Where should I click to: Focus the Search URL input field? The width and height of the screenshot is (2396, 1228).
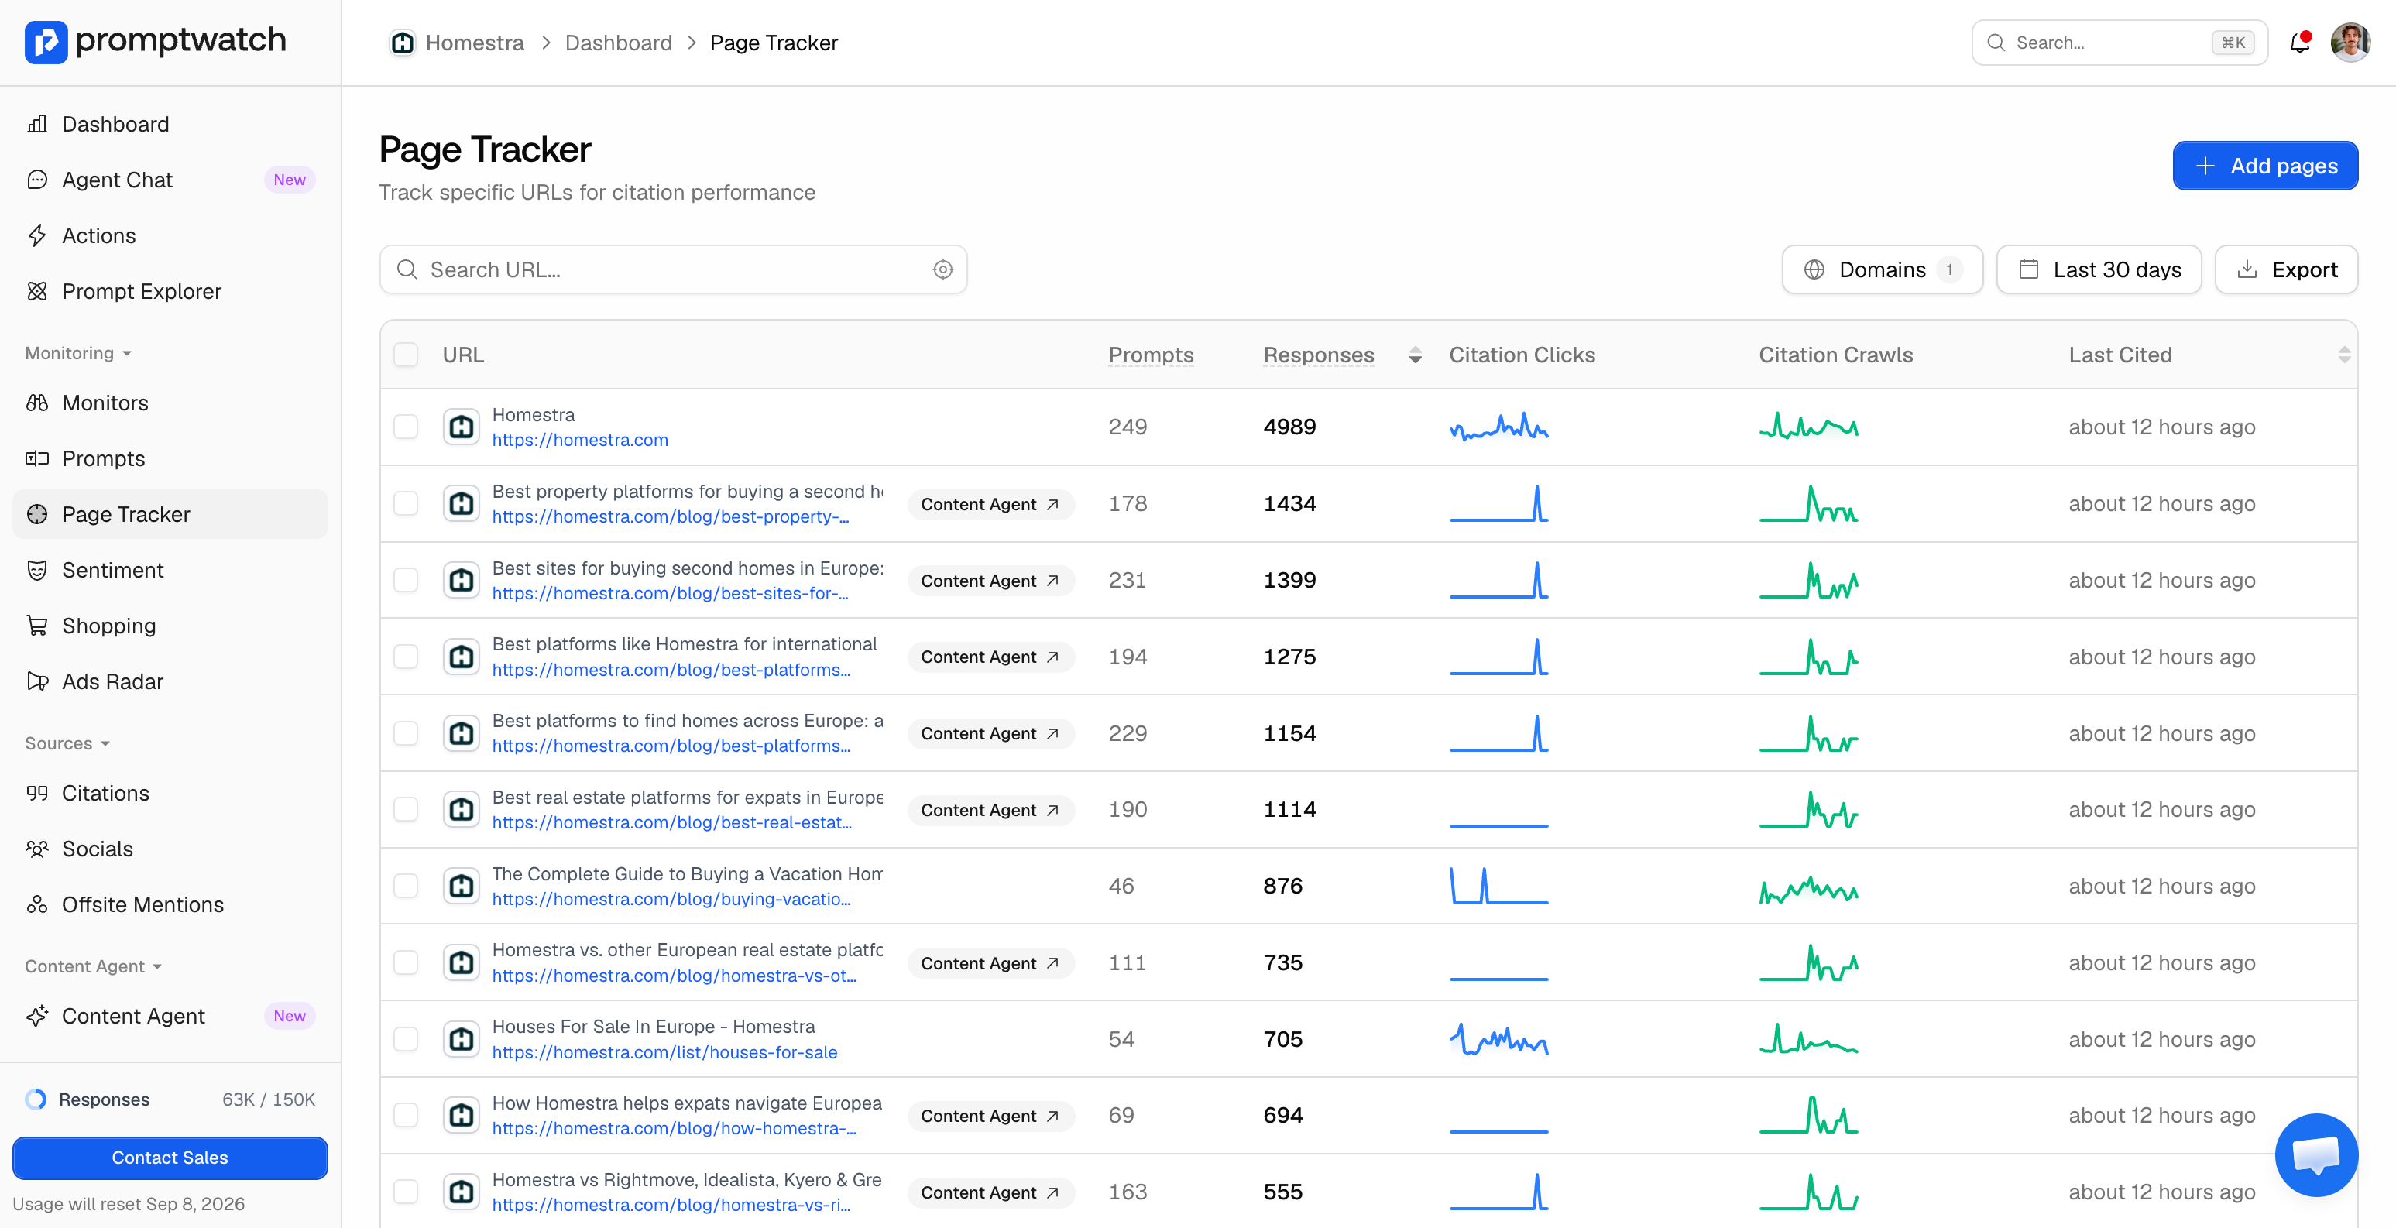click(674, 269)
